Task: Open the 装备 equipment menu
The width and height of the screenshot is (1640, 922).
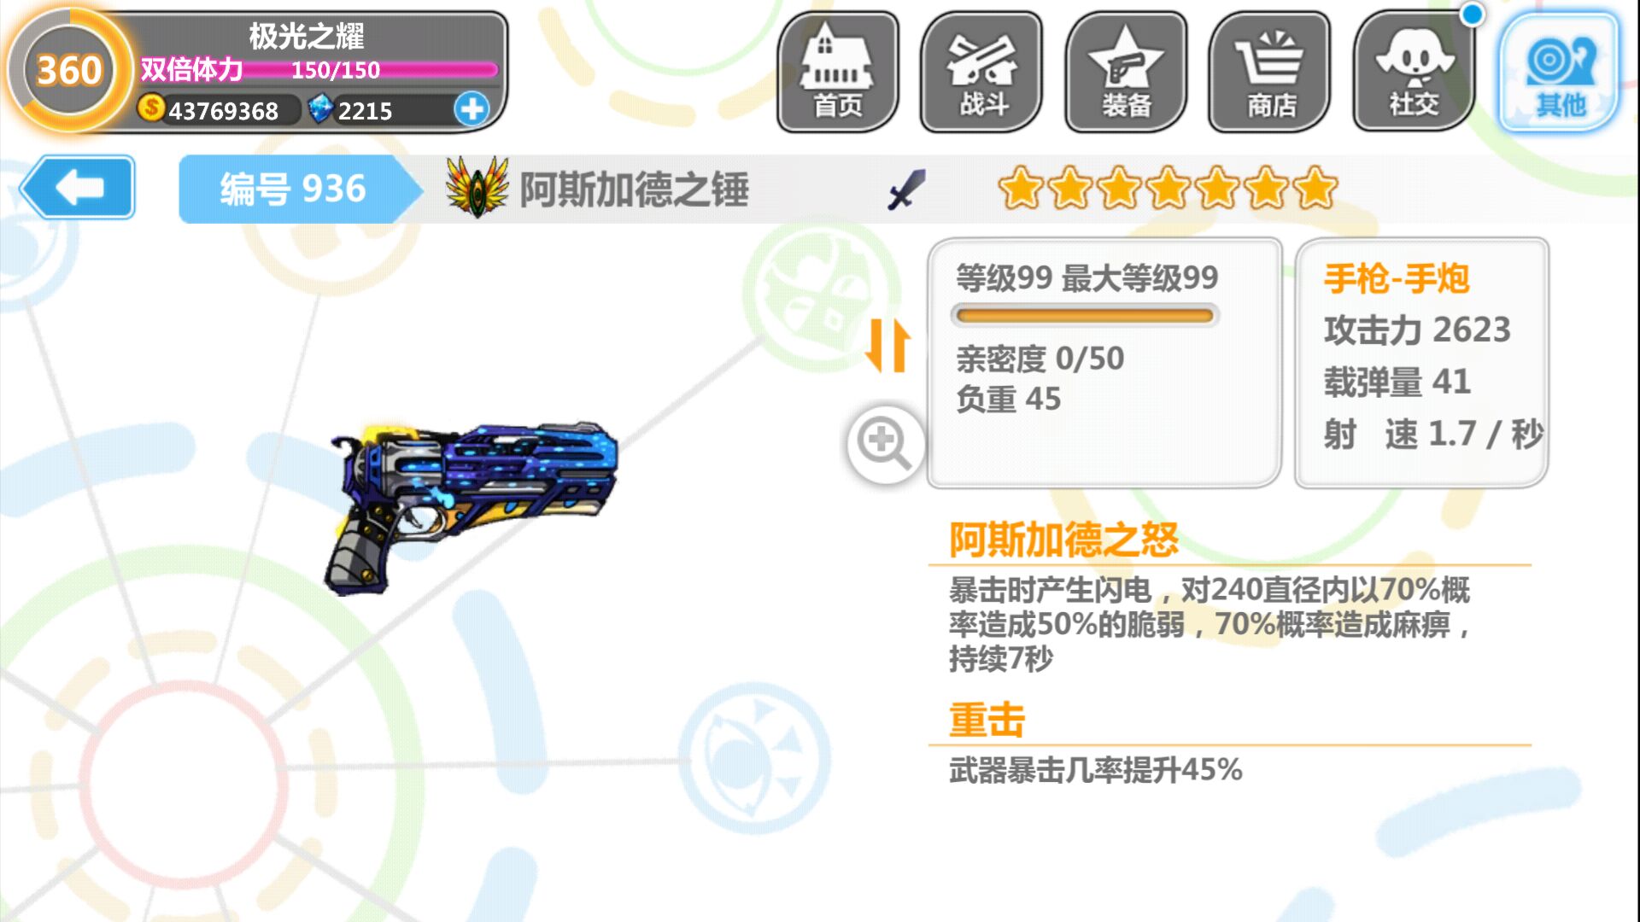Action: (1126, 73)
